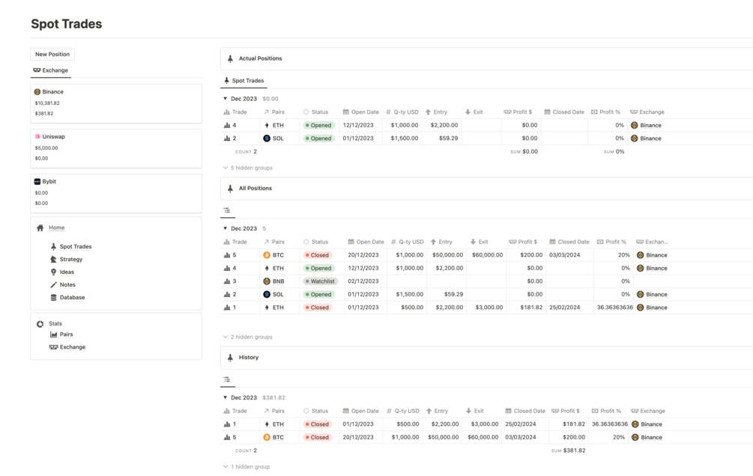Viewport: 753px width, 476px height.
Task: Click the New Position button
Action: (x=52, y=54)
